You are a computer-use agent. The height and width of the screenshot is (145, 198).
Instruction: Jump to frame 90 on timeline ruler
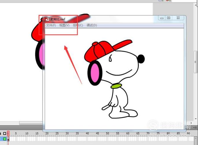(x=188, y=133)
